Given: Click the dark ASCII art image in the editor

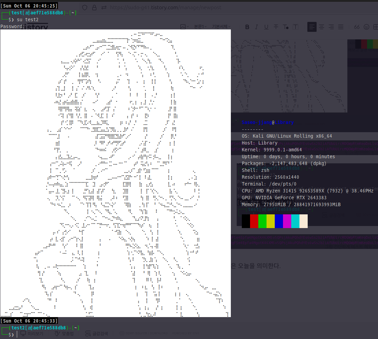Looking at the screenshot, I should coord(289,76).
